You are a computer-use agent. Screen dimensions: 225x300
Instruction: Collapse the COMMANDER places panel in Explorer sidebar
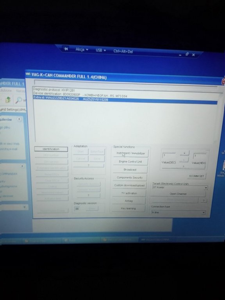22,166
